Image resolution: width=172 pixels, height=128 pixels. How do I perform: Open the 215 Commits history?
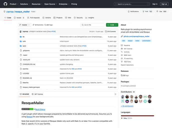[110, 31]
